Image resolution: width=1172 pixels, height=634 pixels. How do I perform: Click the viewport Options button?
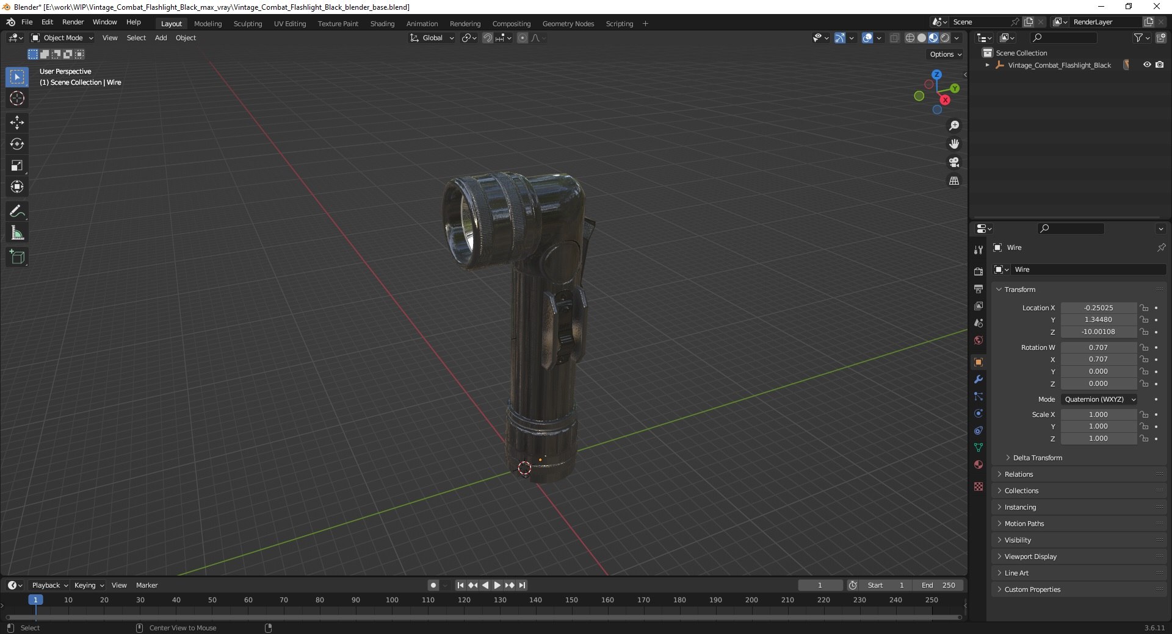pyautogui.click(x=946, y=54)
